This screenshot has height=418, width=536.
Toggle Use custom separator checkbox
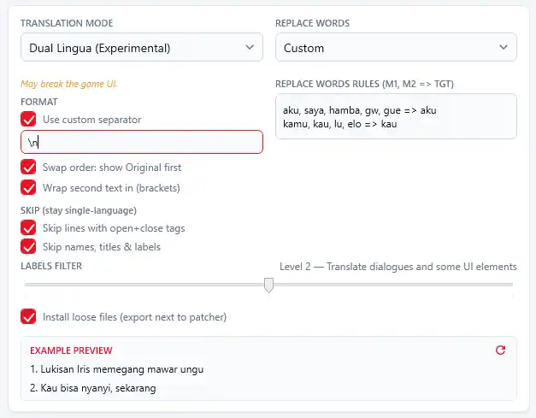coord(28,119)
